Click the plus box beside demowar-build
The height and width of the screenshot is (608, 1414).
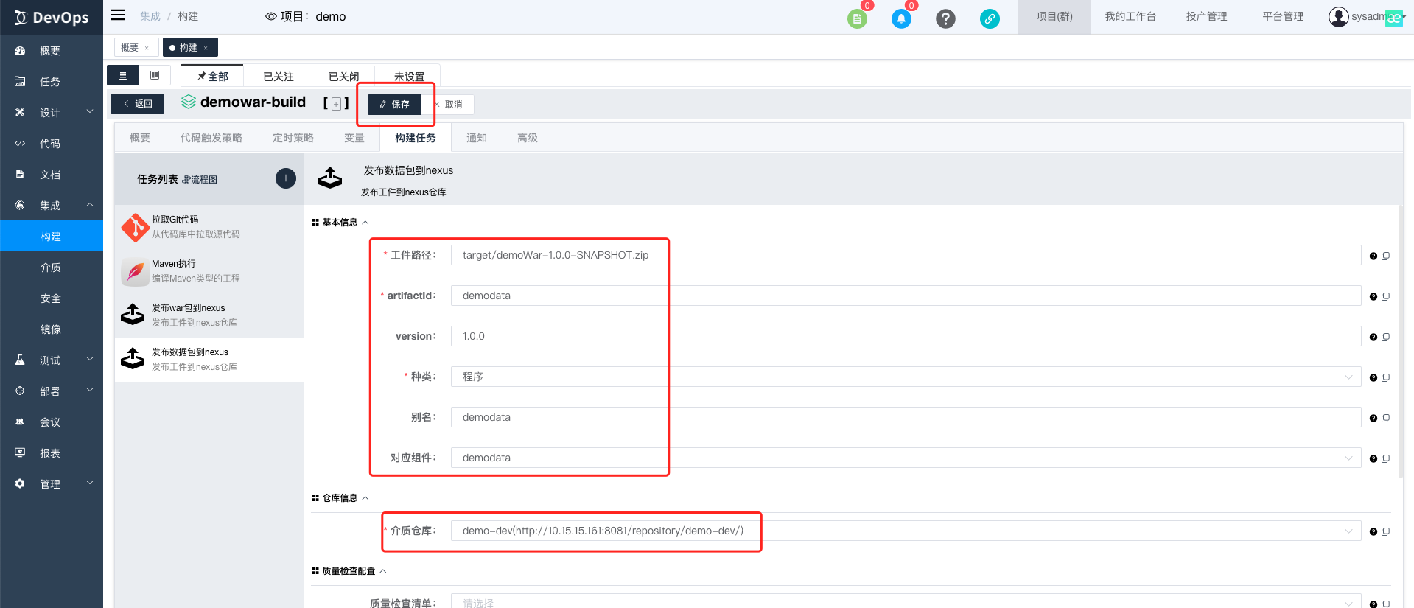click(x=336, y=104)
